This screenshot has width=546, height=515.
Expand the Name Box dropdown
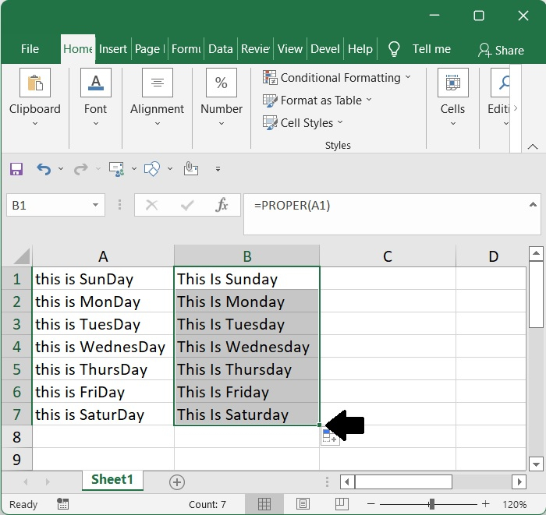click(96, 206)
